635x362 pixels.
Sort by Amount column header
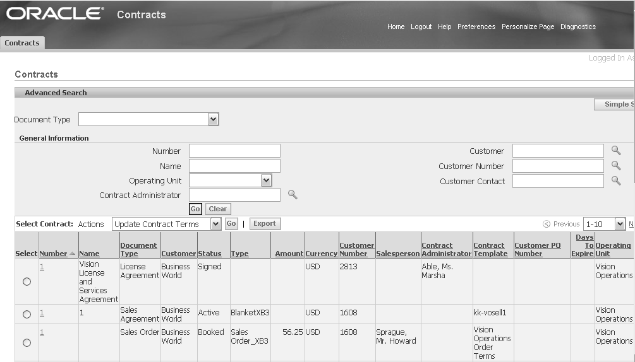pyautogui.click(x=289, y=254)
